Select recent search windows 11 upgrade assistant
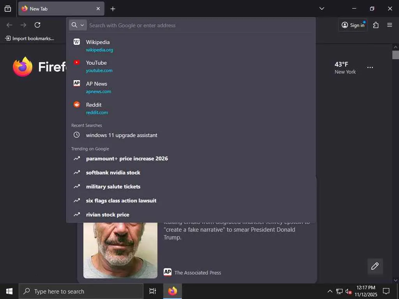Viewport: 399px width, 299px height. point(191,135)
